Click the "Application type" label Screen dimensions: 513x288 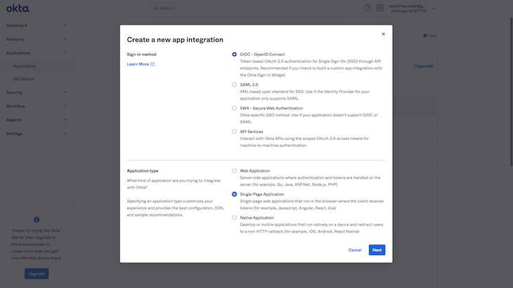[143, 171]
